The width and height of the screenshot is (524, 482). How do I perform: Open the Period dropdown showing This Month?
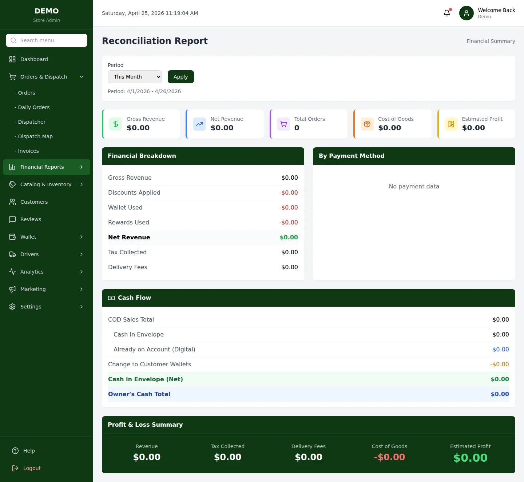pos(135,77)
